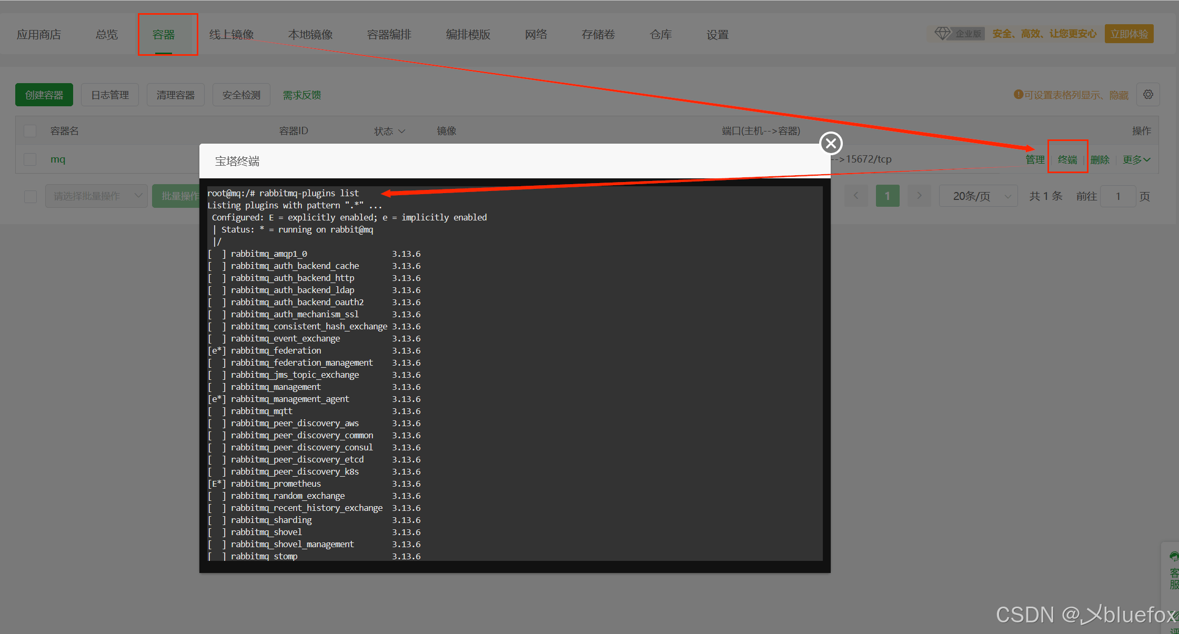Image resolution: width=1179 pixels, height=634 pixels.
Task: Select the rabbitmq_auth_backend_ldap plugin line
Action: [x=314, y=290]
